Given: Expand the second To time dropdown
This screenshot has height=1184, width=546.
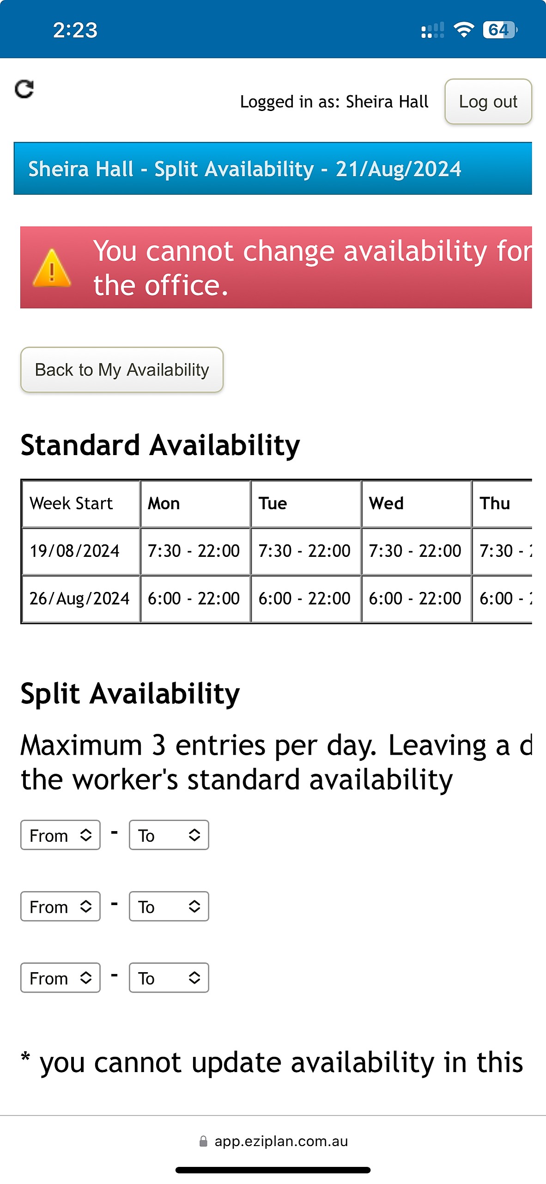Looking at the screenshot, I should pos(169,906).
